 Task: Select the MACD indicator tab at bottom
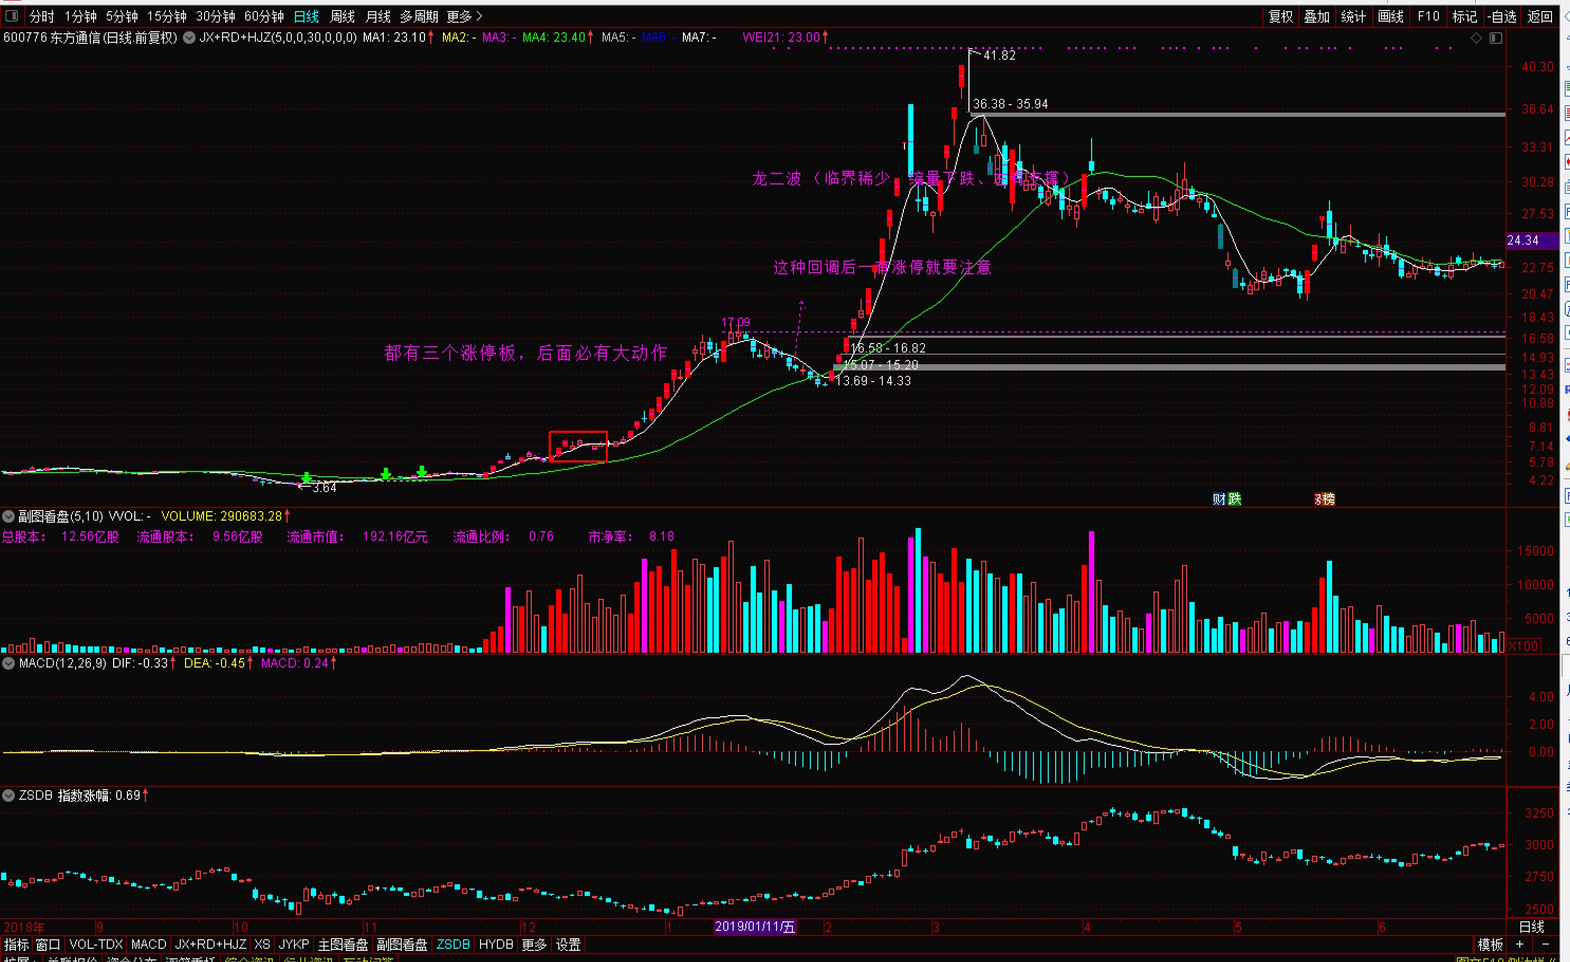[149, 944]
